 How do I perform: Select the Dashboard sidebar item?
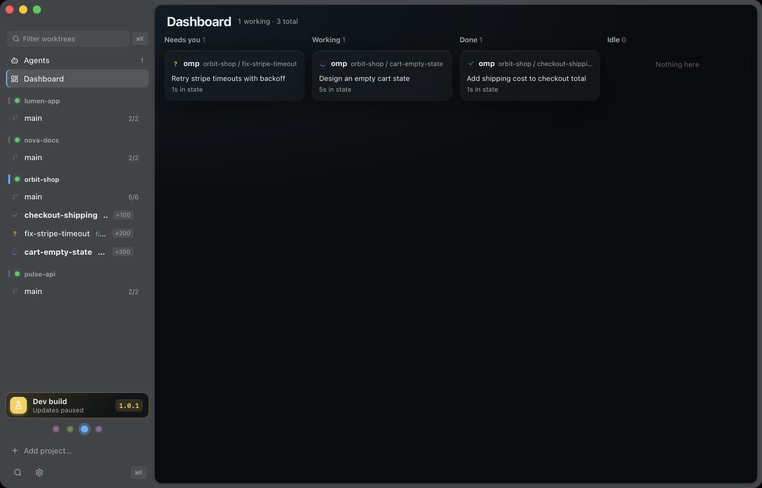tap(77, 79)
